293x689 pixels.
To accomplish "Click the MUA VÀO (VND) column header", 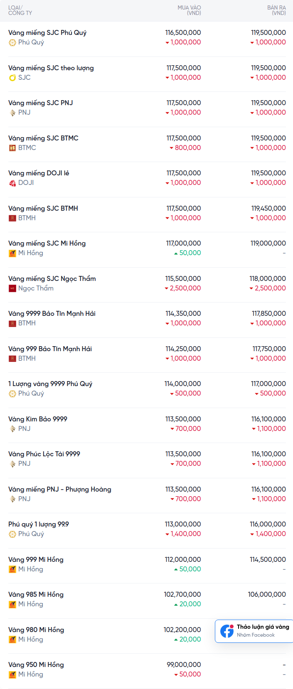I will pyautogui.click(x=189, y=10).
